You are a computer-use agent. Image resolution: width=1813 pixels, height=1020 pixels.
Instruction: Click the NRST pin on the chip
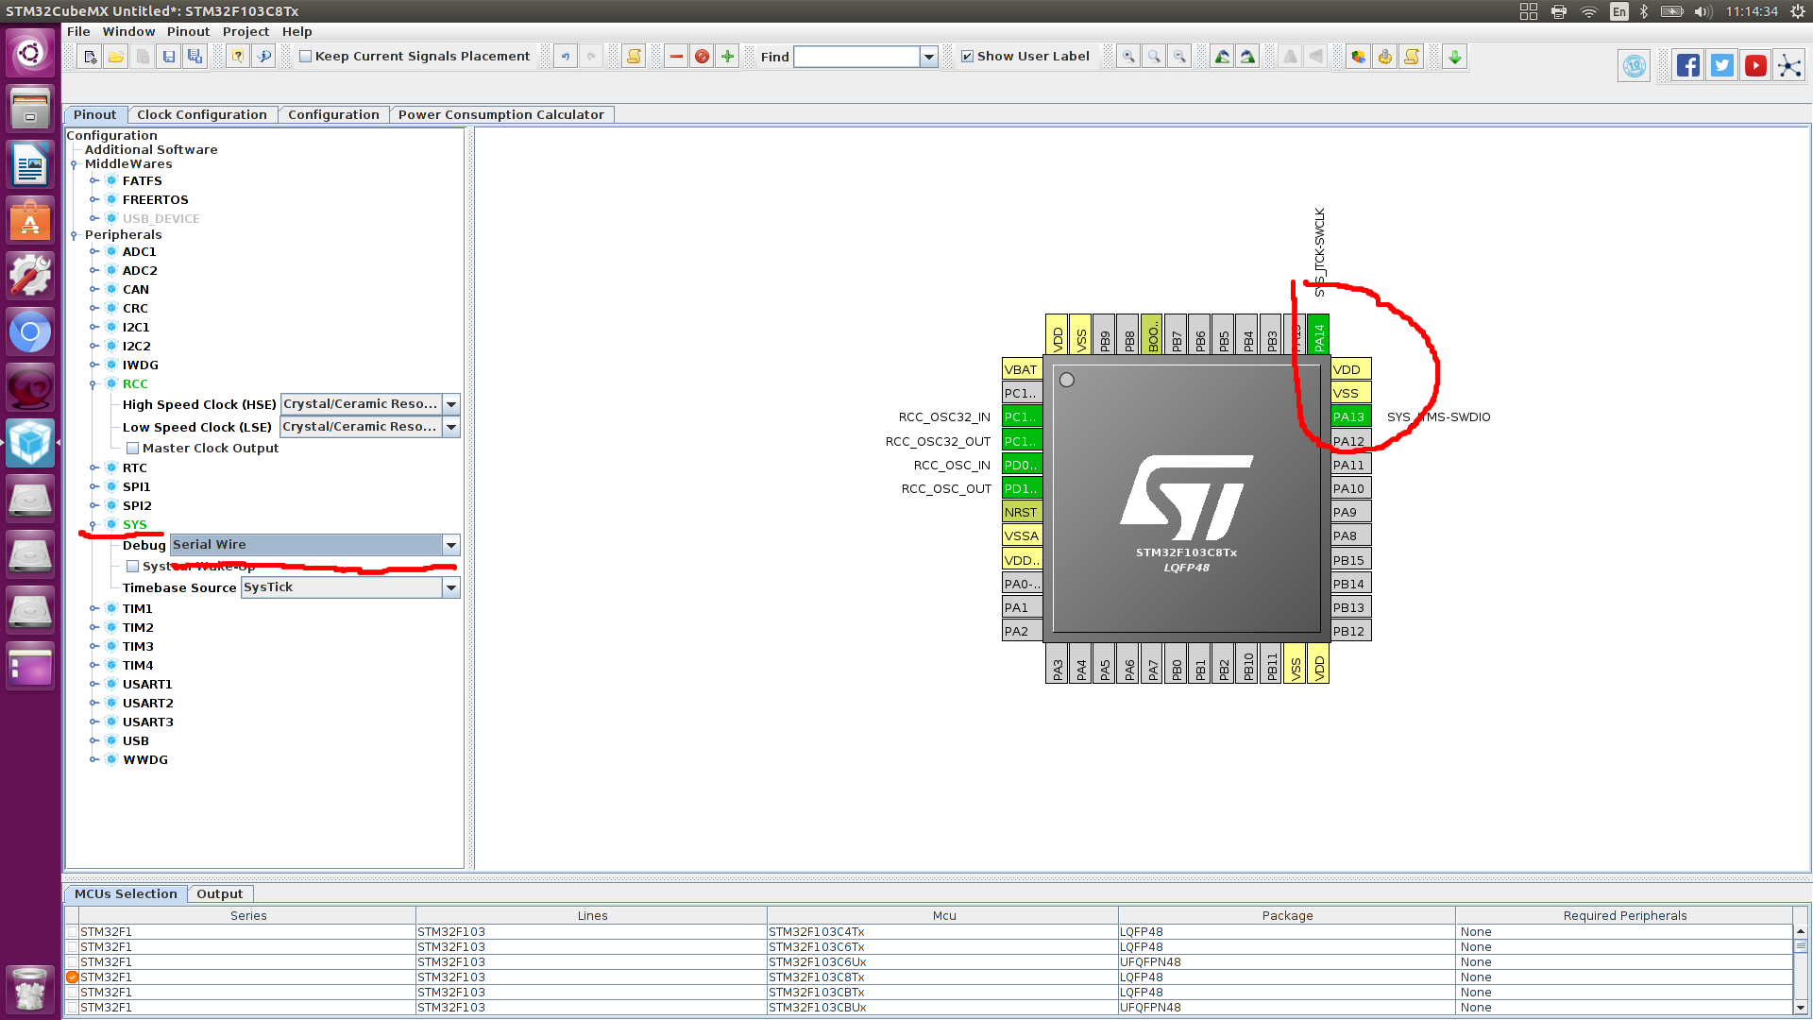tap(1022, 512)
